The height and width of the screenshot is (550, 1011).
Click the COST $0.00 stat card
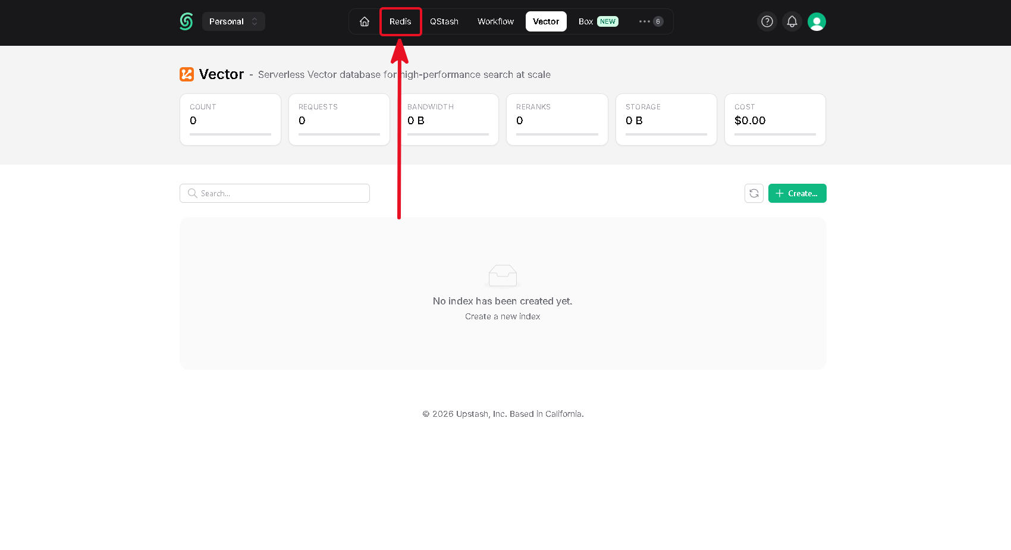pyautogui.click(x=775, y=120)
